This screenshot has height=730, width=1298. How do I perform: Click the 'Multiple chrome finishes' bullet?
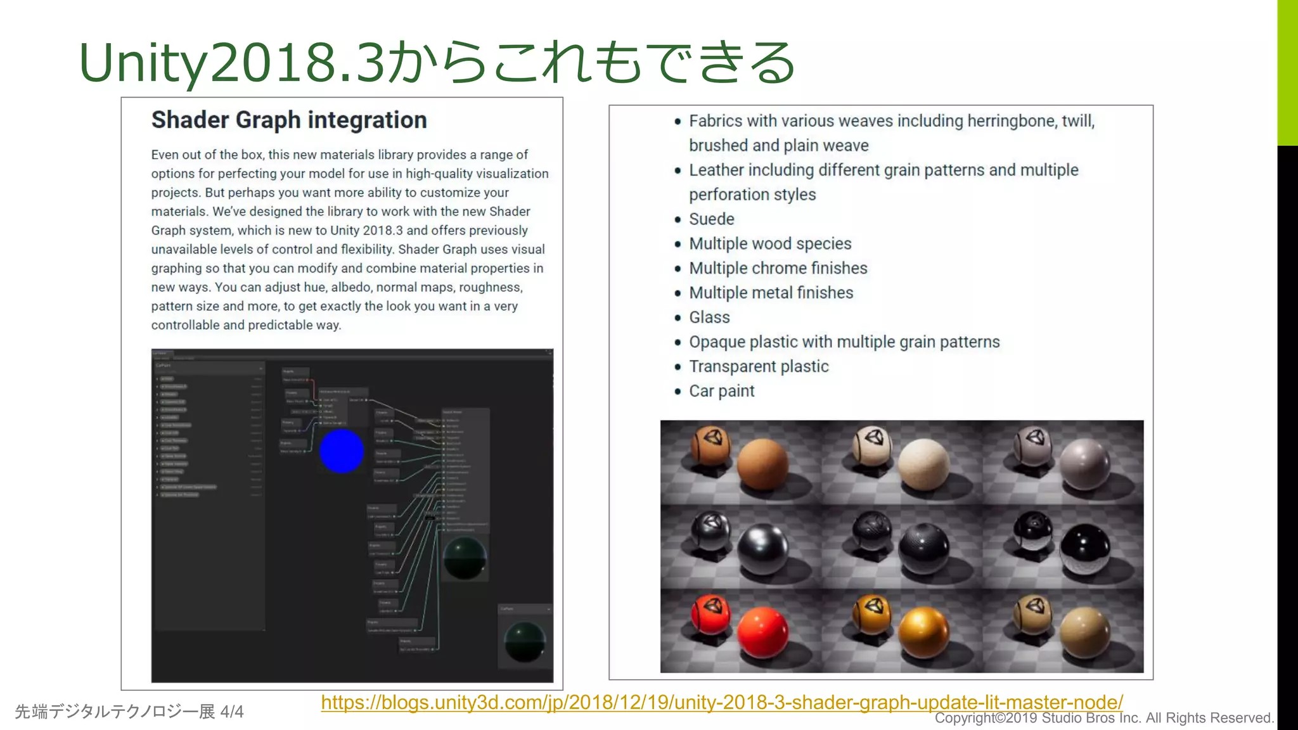pyautogui.click(x=778, y=269)
